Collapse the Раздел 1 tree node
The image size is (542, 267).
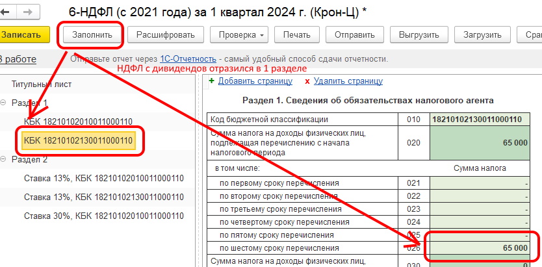point(3,103)
